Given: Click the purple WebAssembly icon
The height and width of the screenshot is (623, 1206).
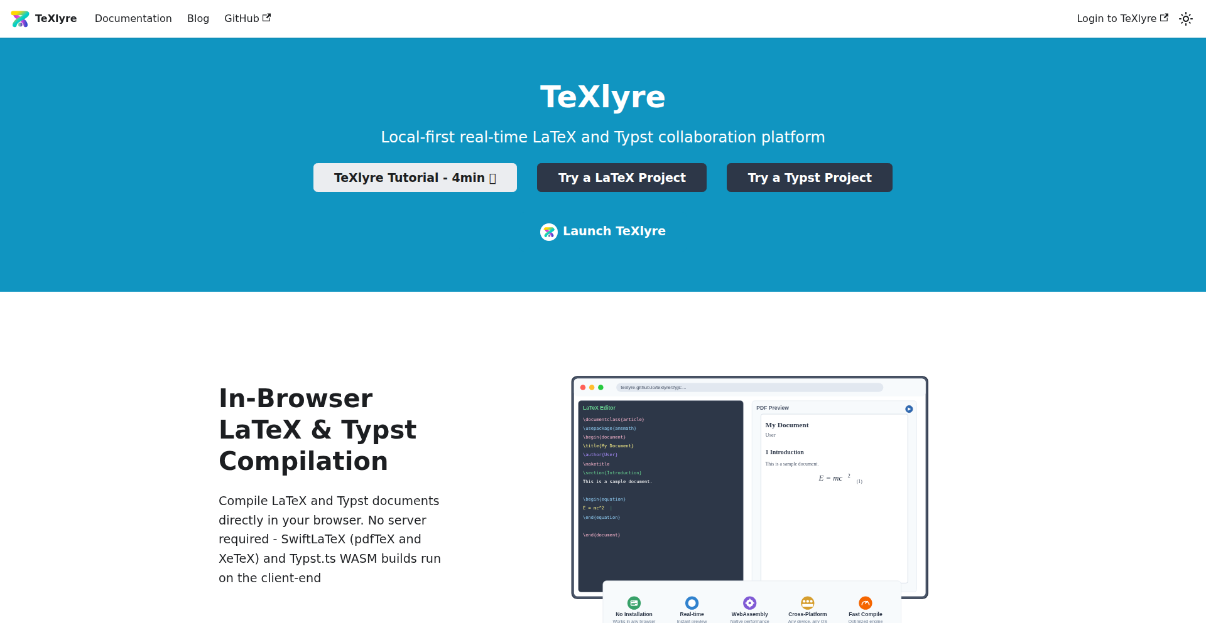Looking at the screenshot, I should [750, 603].
